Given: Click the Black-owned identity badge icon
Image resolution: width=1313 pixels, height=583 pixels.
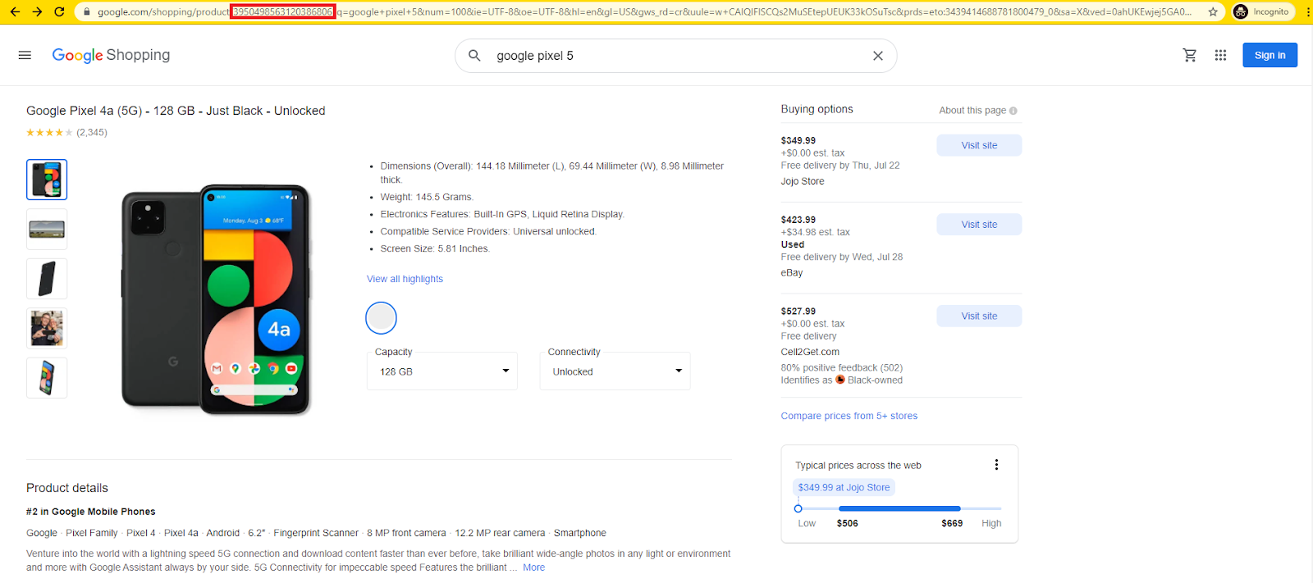Looking at the screenshot, I should pos(839,380).
